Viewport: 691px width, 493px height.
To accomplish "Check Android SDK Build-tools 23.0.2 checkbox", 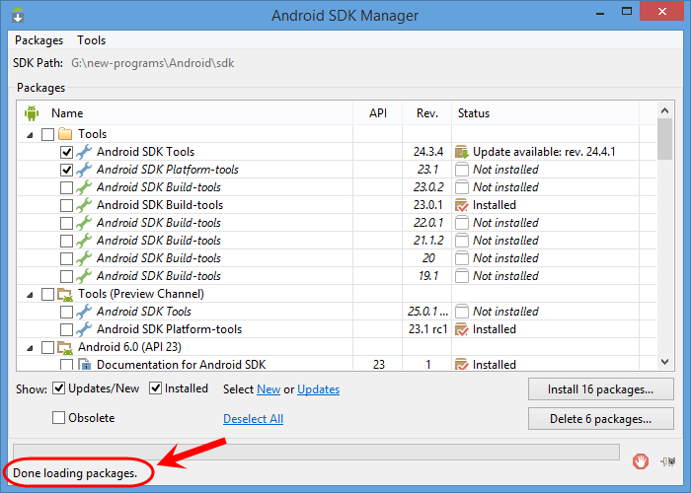I will (66, 187).
